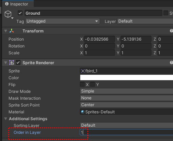Open Sprite Renderer help reference icon
This screenshot has width=173, height=141.
[x=171, y=62]
